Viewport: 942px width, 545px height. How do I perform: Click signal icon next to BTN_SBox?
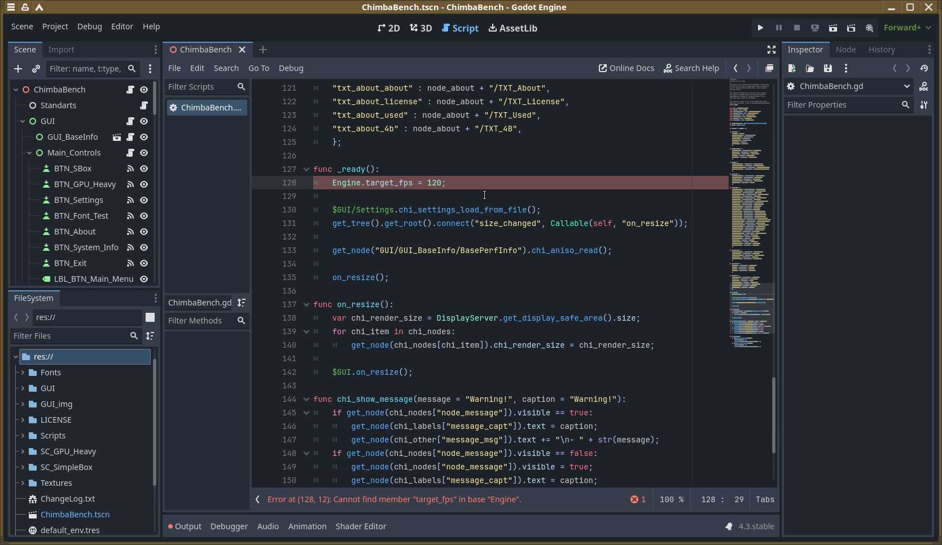(x=130, y=169)
